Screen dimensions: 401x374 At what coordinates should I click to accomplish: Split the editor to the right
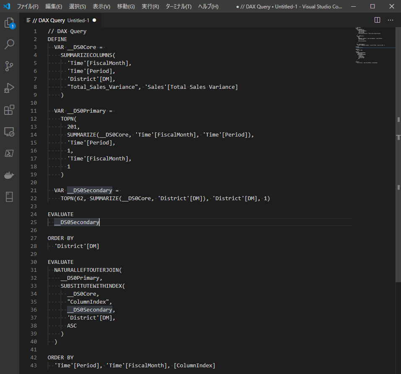click(377, 20)
